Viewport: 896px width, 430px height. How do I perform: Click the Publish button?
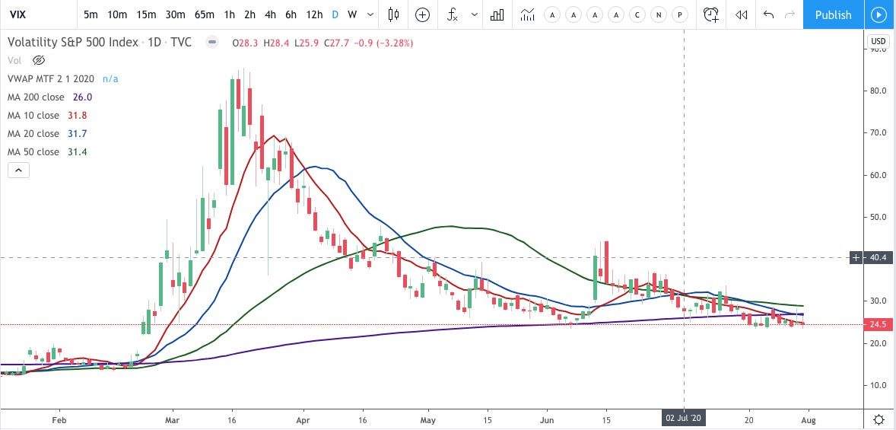[833, 15]
